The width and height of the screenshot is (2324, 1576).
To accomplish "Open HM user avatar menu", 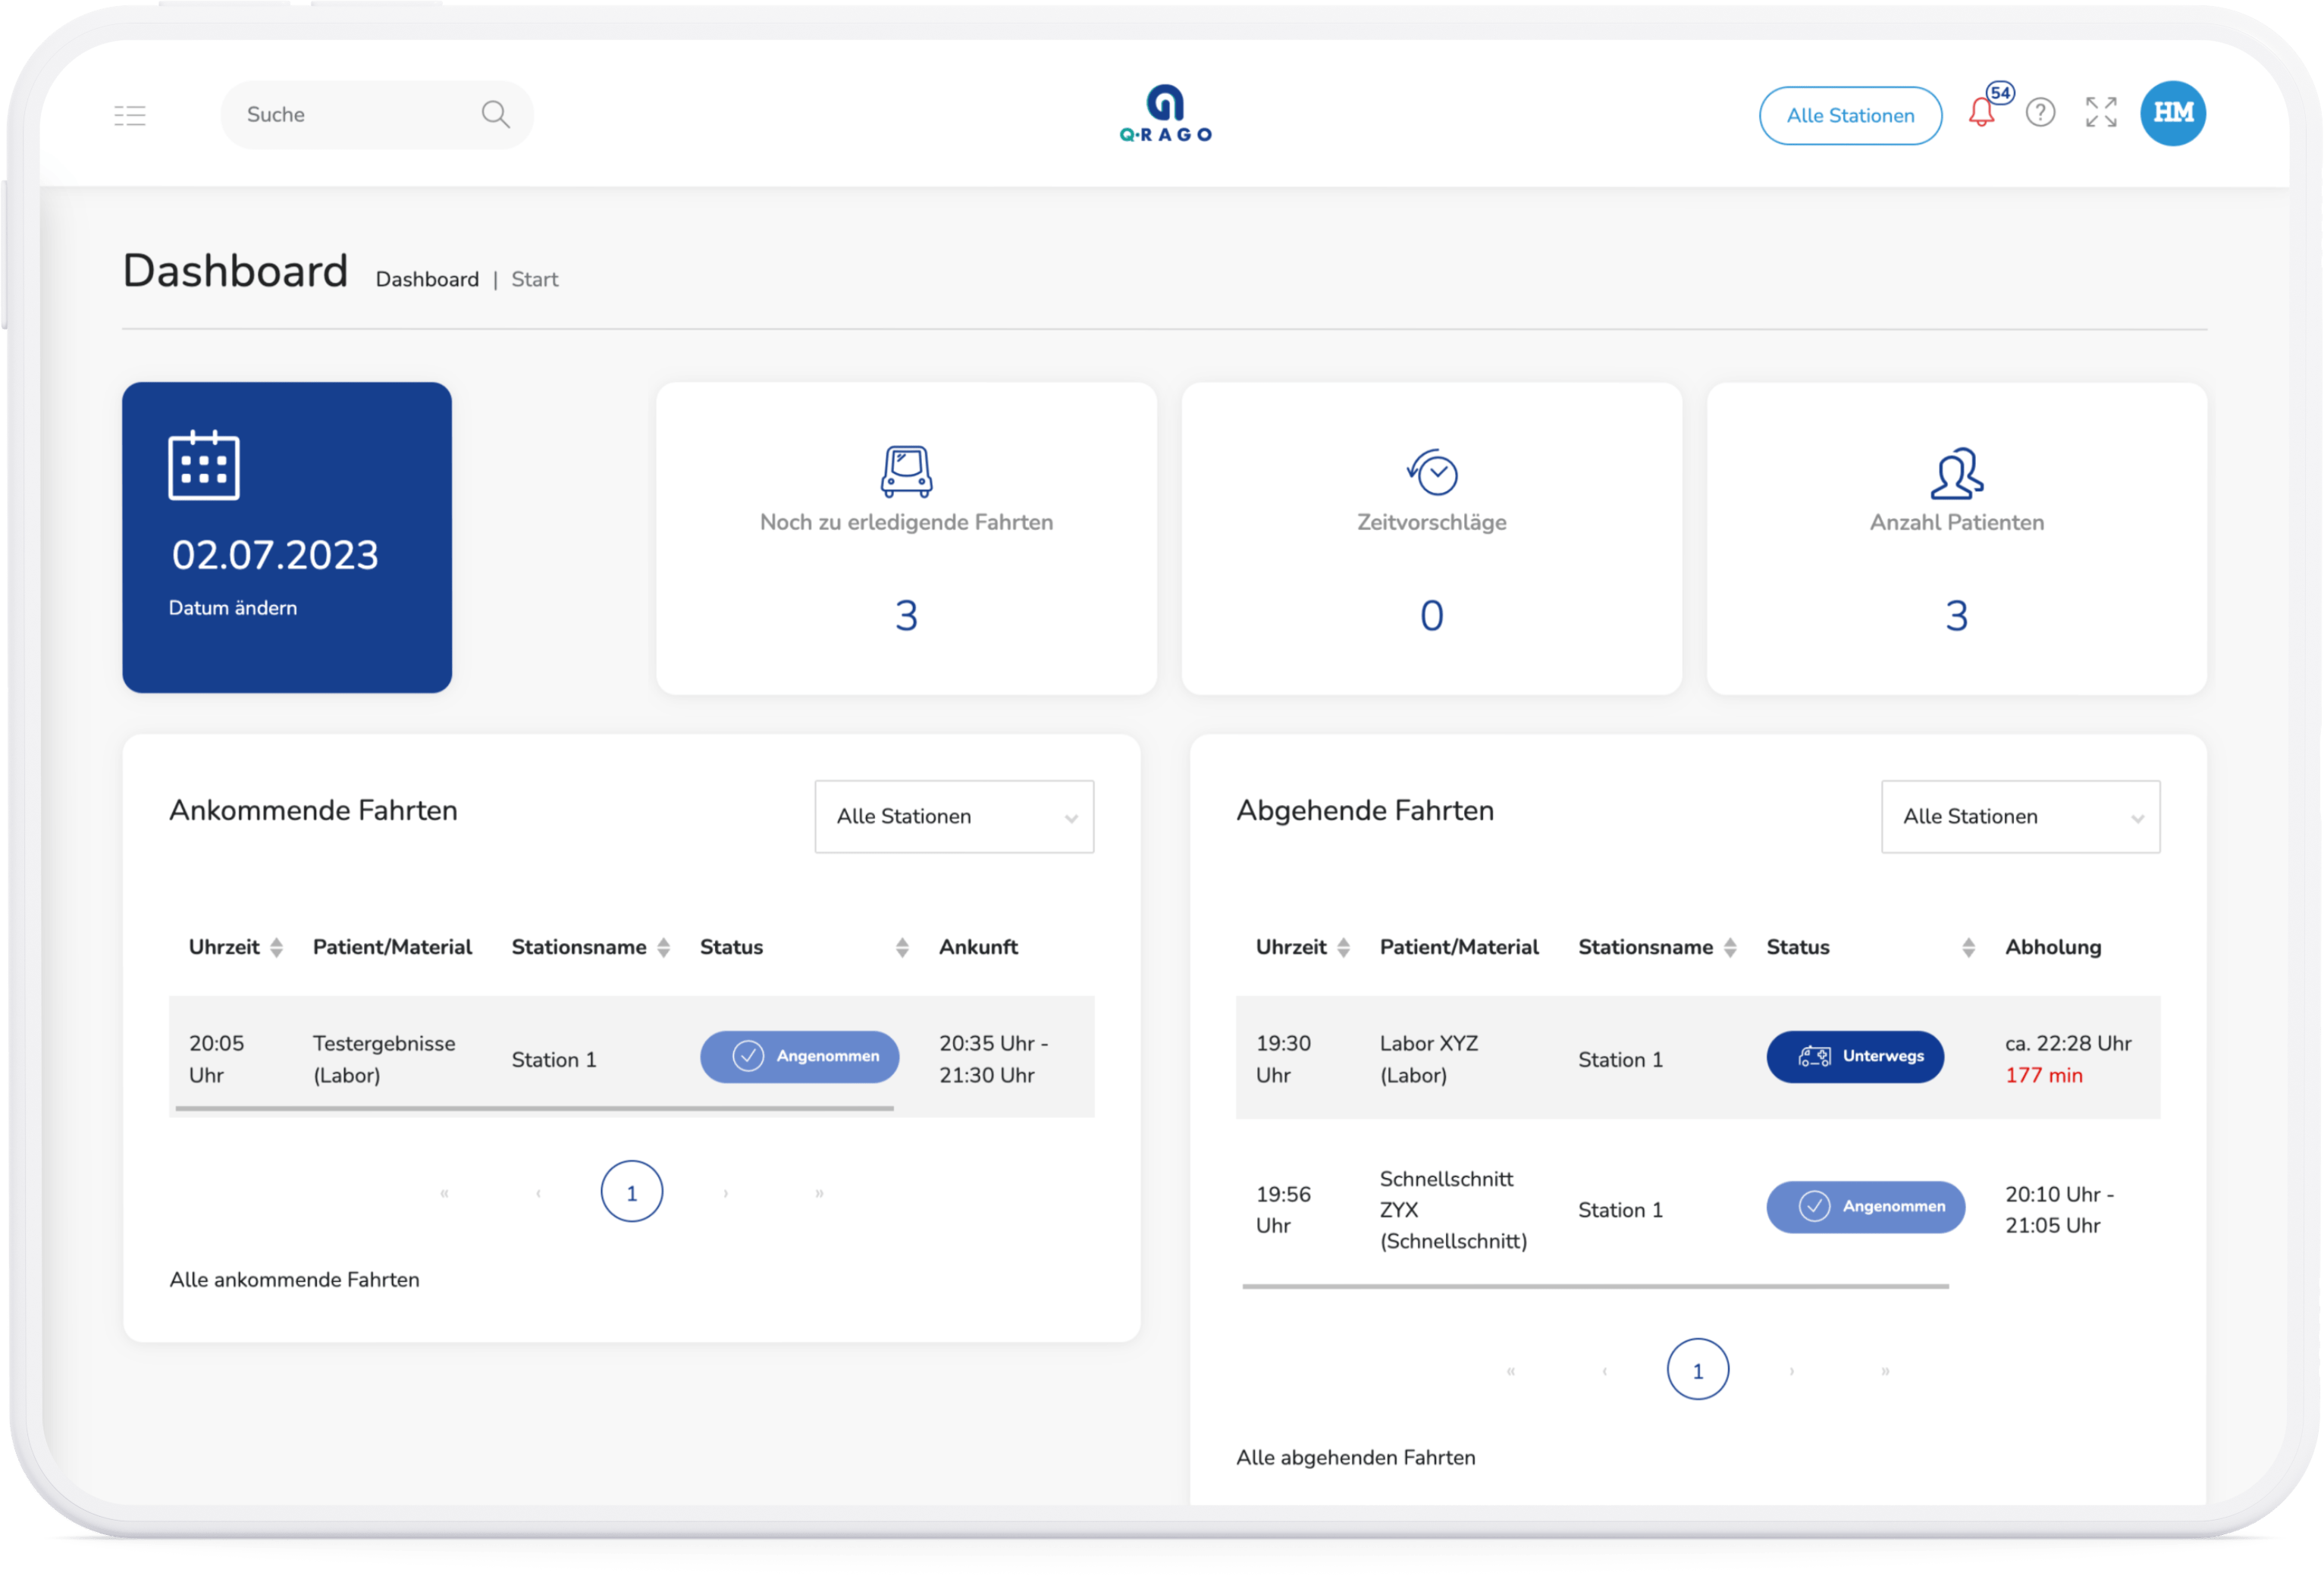I will [2172, 113].
